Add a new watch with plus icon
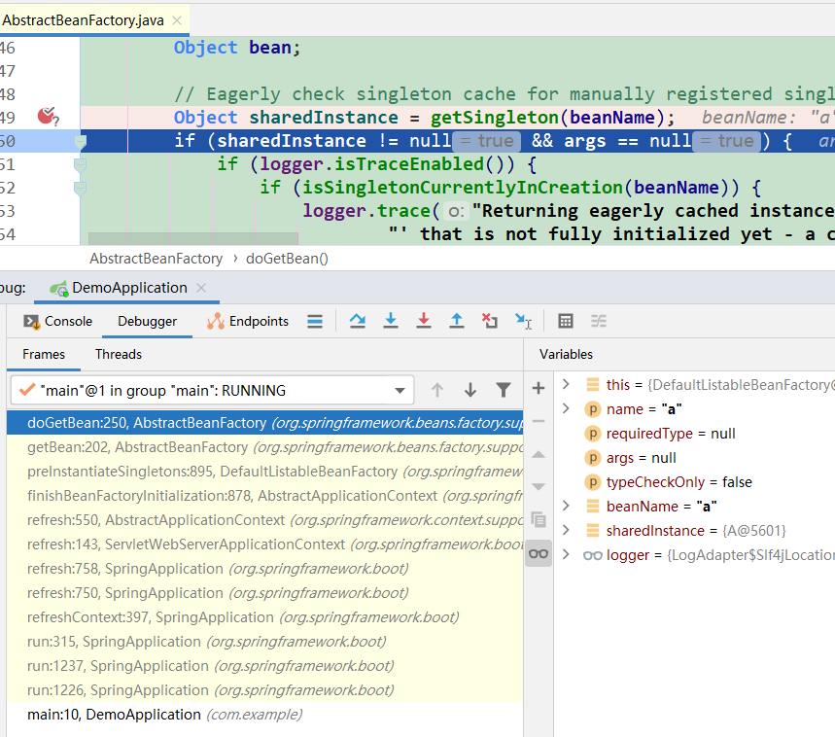The height and width of the screenshot is (737, 835). 539,388
